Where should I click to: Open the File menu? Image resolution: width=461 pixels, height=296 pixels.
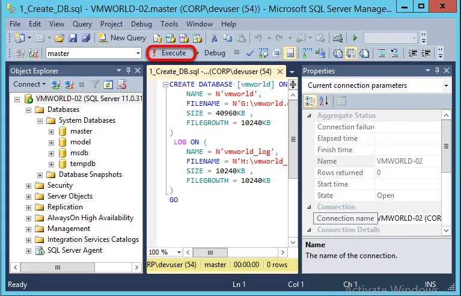15,24
